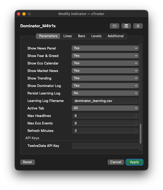Go to the Levels tab
This screenshot has width=163, height=190.
(96, 36)
